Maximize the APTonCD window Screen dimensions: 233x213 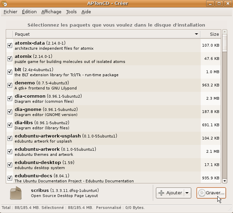(219, 3)
